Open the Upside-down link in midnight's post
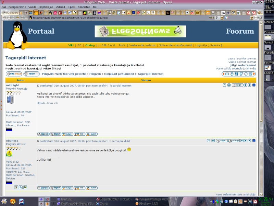 click(x=47, y=103)
